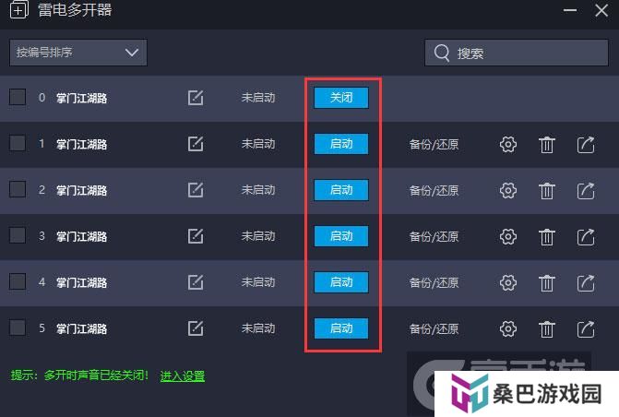Delete emulator 4 with trash icon
619x417 pixels.
(x=547, y=282)
